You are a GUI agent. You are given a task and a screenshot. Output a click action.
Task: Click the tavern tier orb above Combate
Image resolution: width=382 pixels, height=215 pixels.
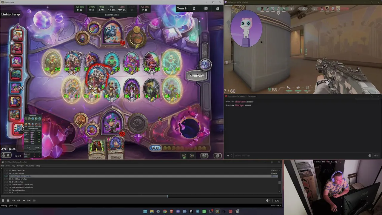click(205, 64)
